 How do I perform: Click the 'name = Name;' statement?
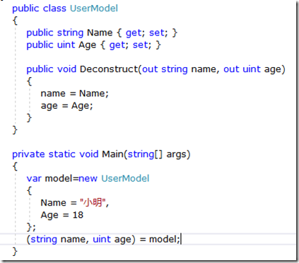(74, 93)
